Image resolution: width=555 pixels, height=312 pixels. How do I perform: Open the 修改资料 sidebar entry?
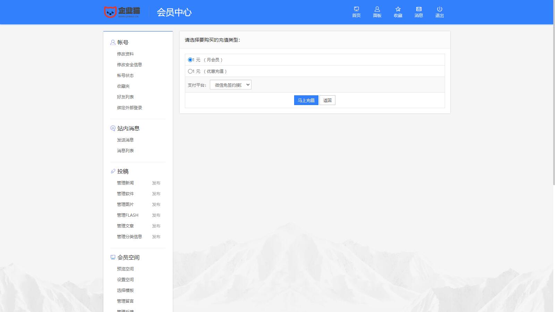[x=126, y=54]
